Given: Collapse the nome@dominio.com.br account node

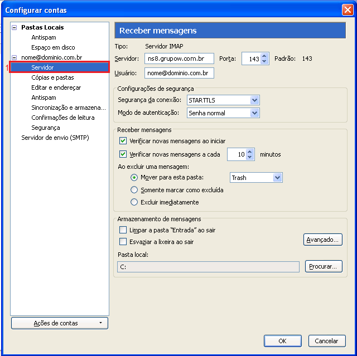Looking at the screenshot, I should pyautogui.click(x=15, y=57).
